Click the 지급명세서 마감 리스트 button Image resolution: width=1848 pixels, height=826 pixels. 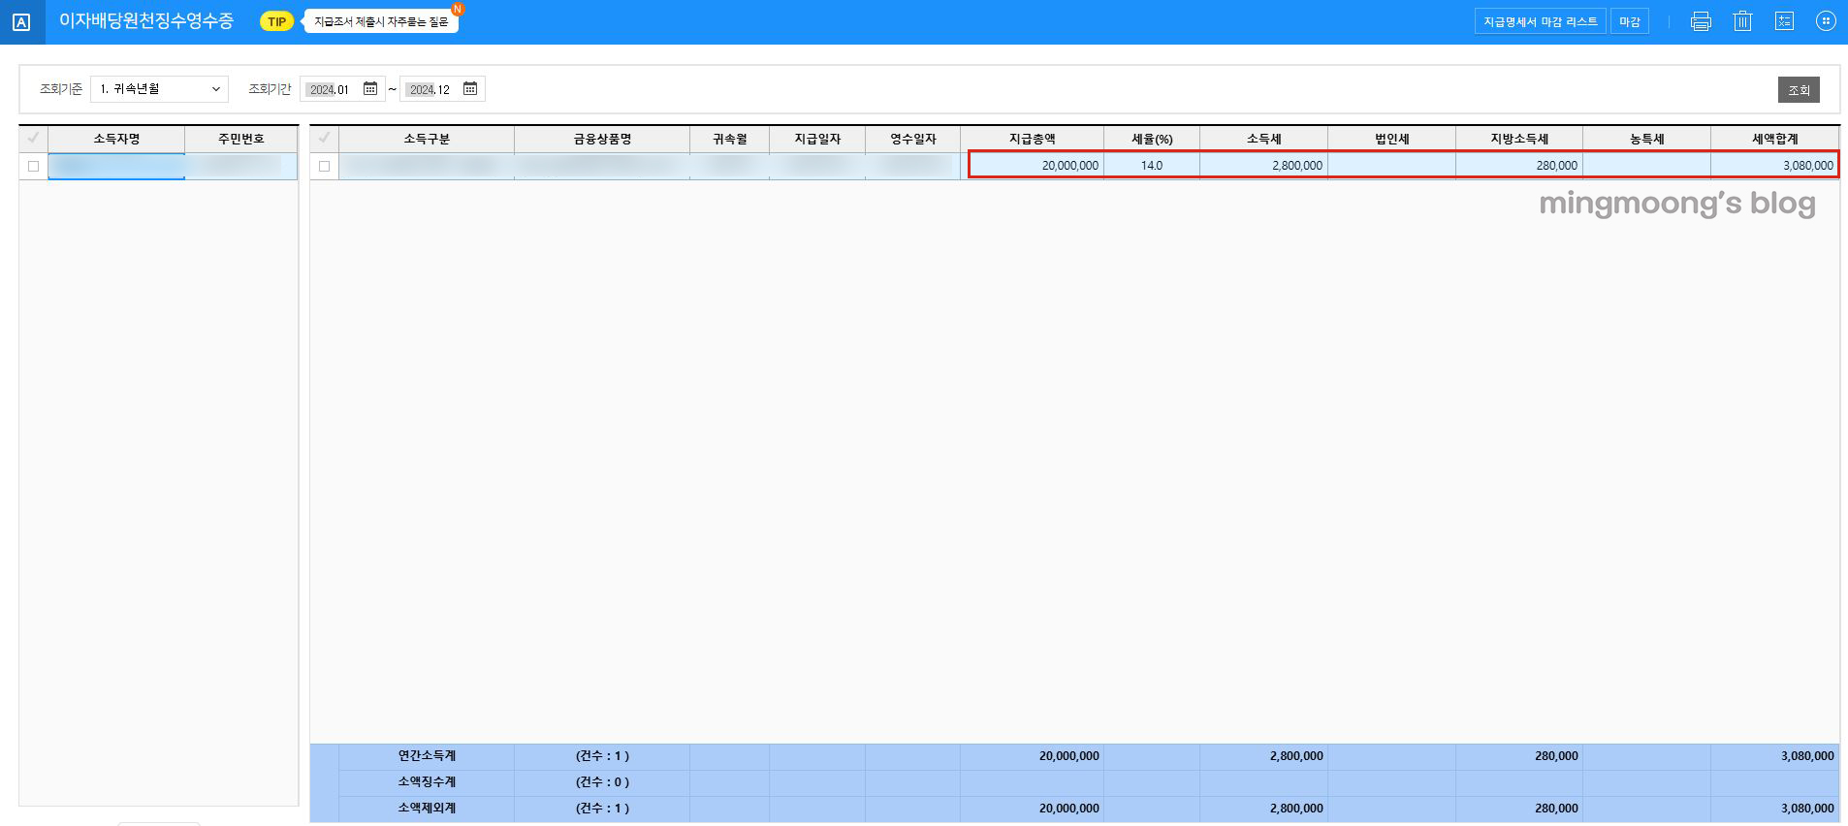coord(1541,21)
